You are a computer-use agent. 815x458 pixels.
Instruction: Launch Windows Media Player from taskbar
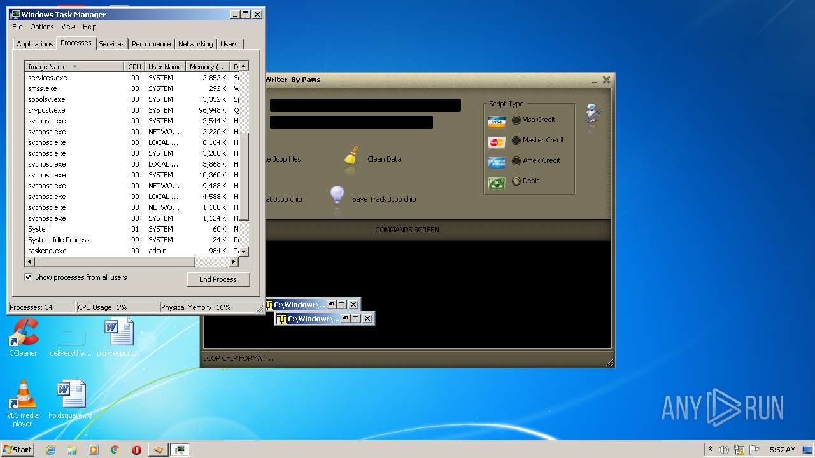pos(94,450)
